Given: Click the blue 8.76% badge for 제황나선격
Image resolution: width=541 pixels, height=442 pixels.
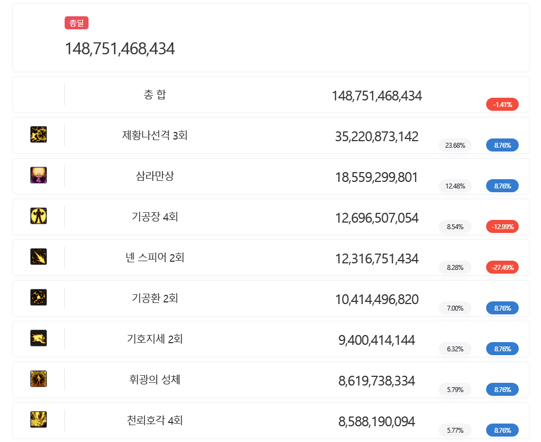Looking at the screenshot, I should 502,145.
